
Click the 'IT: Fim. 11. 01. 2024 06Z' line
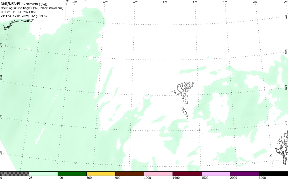(x=18, y=12)
